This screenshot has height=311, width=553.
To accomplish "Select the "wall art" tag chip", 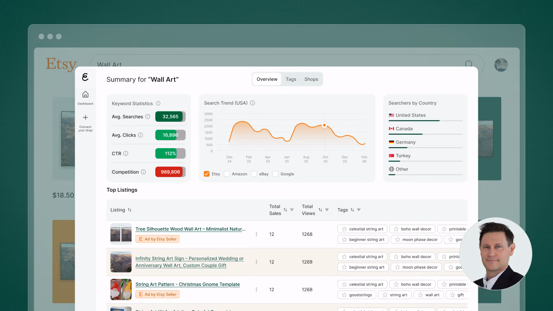I will pos(428,295).
